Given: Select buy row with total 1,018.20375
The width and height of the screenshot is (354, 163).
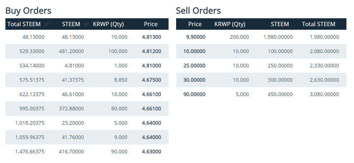Looking at the screenshot, I should 87,123.
